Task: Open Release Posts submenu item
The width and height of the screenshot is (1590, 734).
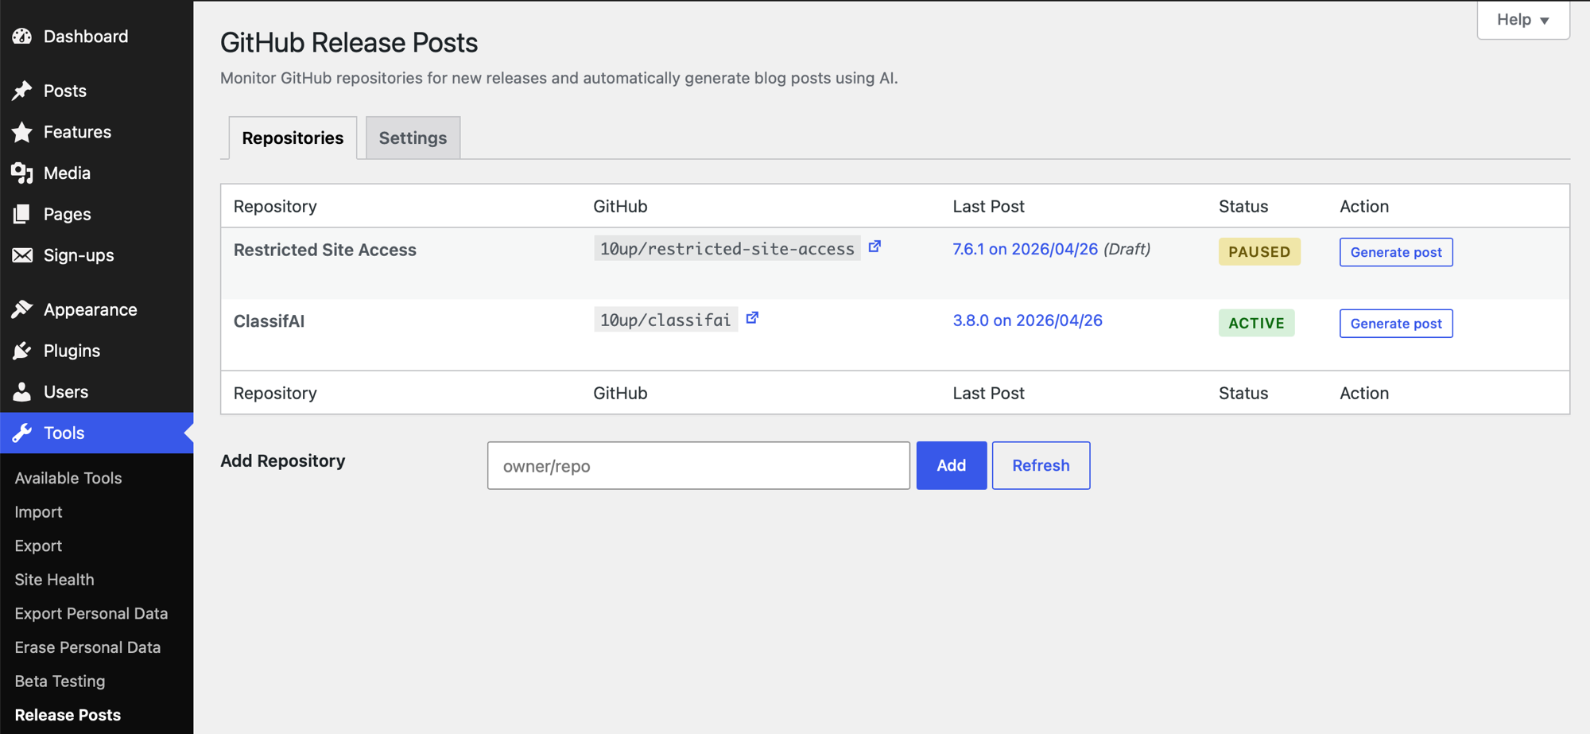Action: (x=68, y=715)
